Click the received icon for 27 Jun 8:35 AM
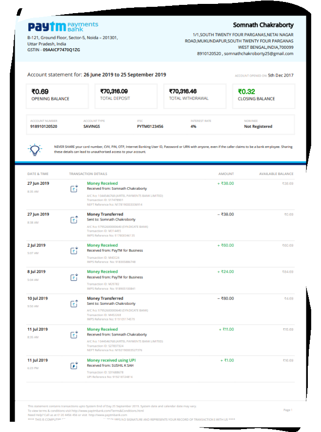 74,188
